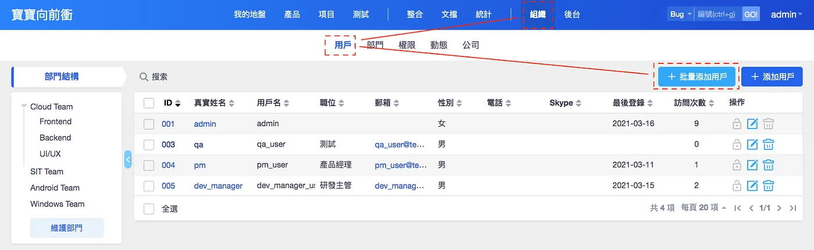This screenshot has width=814, height=250.
Task: Change 每頁 20 項 page size
Action: point(704,208)
